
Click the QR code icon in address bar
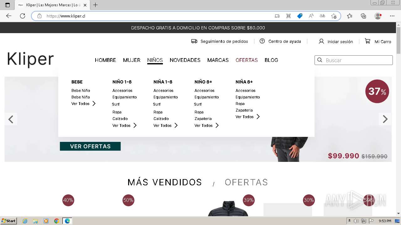[x=289, y=16]
